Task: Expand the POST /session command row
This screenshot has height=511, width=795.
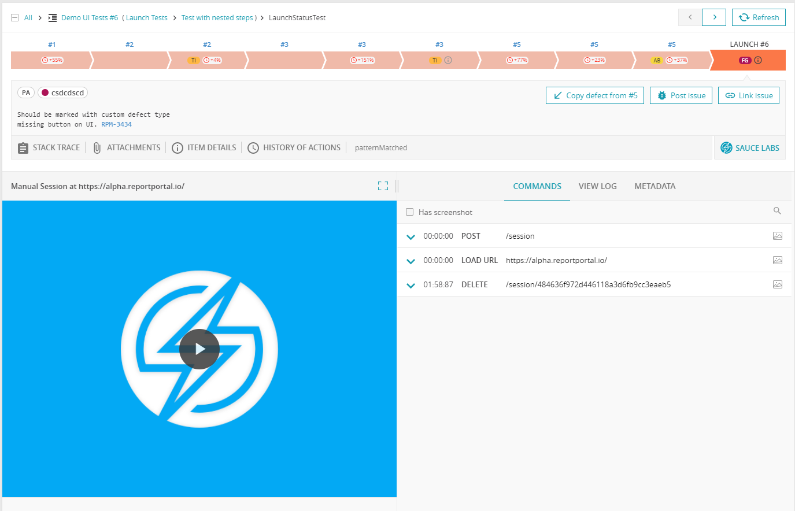Action: (x=411, y=236)
